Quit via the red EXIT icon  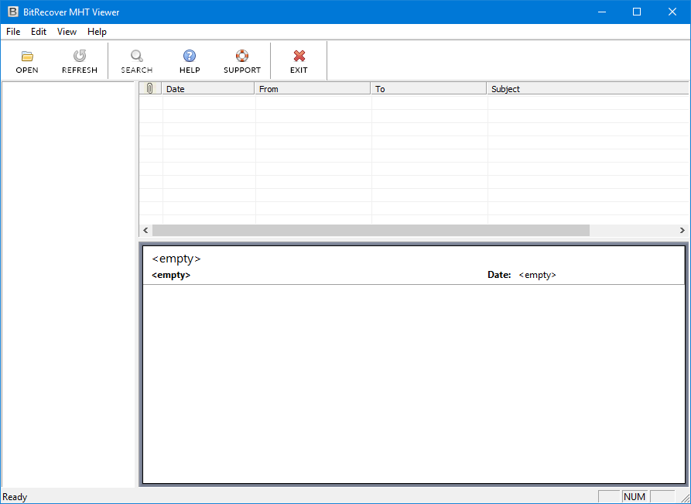coord(299,61)
